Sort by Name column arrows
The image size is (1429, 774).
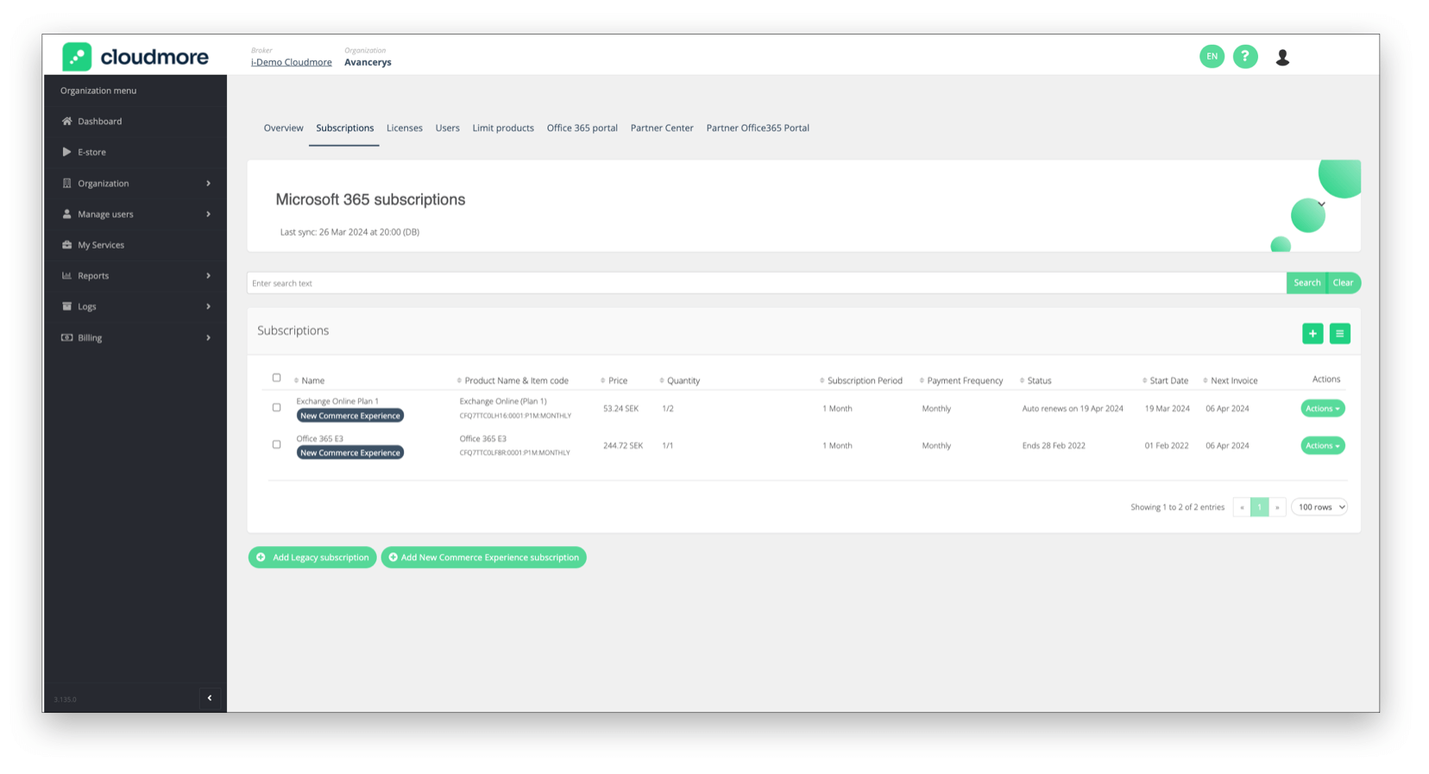point(296,381)
